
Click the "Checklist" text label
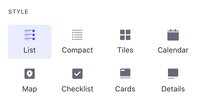tap(77, 89)
